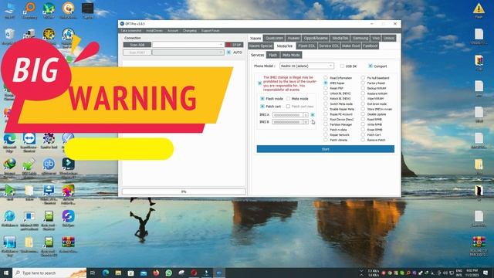The height and width of the screenshot is (278, 494).
Task: Switch to the Meta Mode tab
Action: 291,55
